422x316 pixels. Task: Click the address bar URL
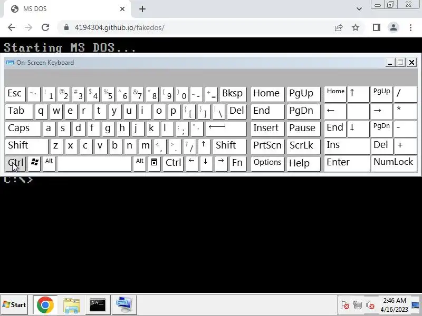click(x=120, y=27)
